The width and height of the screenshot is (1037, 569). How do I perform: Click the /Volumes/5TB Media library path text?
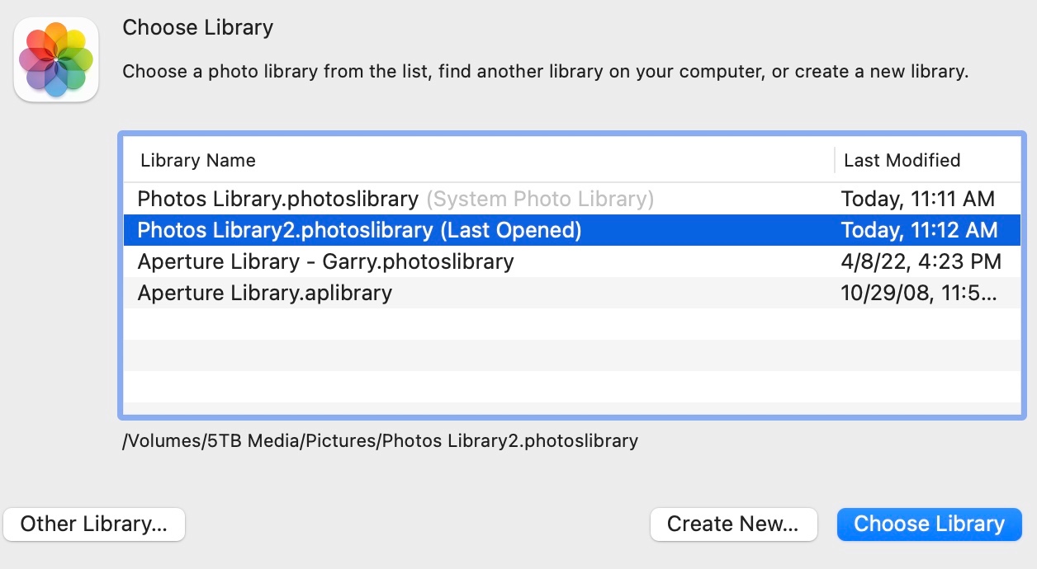tap(380, 440)
